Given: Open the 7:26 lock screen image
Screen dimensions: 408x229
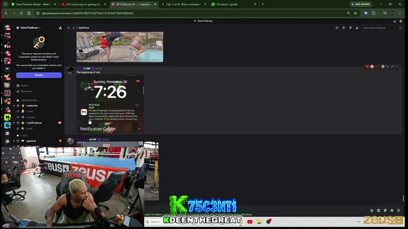Looking at the screenshot, I should pyautogui.click(x=110, y=104).
